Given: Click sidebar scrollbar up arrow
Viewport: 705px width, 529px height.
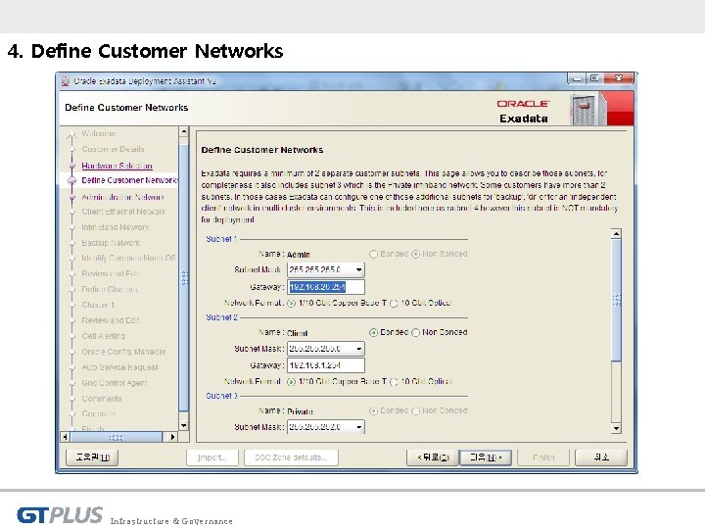Looking at the screenshot, I should (183, 131).
